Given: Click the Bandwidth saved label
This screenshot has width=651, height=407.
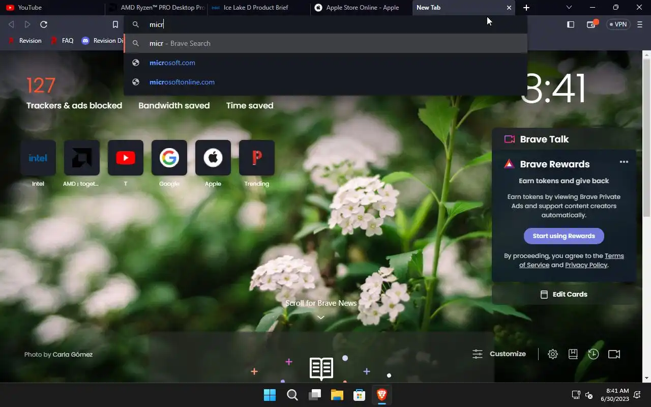Looking at the screenshot, I should click(x=174, y=105).
